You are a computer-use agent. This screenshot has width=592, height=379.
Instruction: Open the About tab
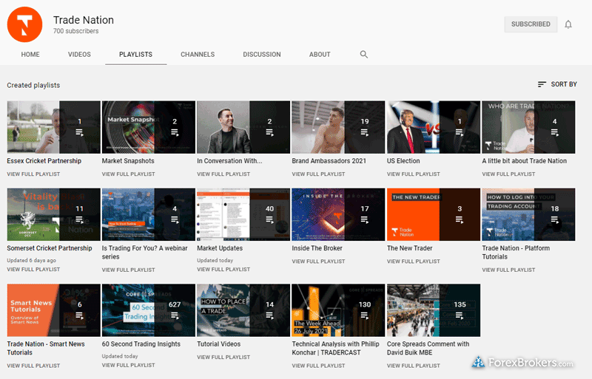click(320, 55)
